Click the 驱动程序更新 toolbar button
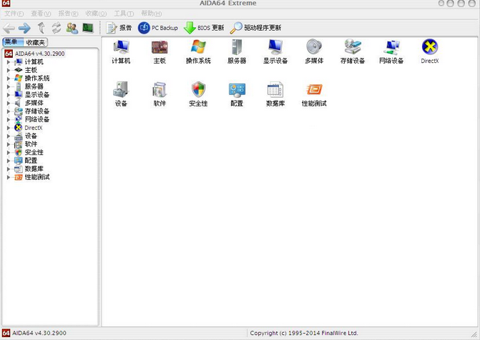480x340 pixels. click(255, 28)
